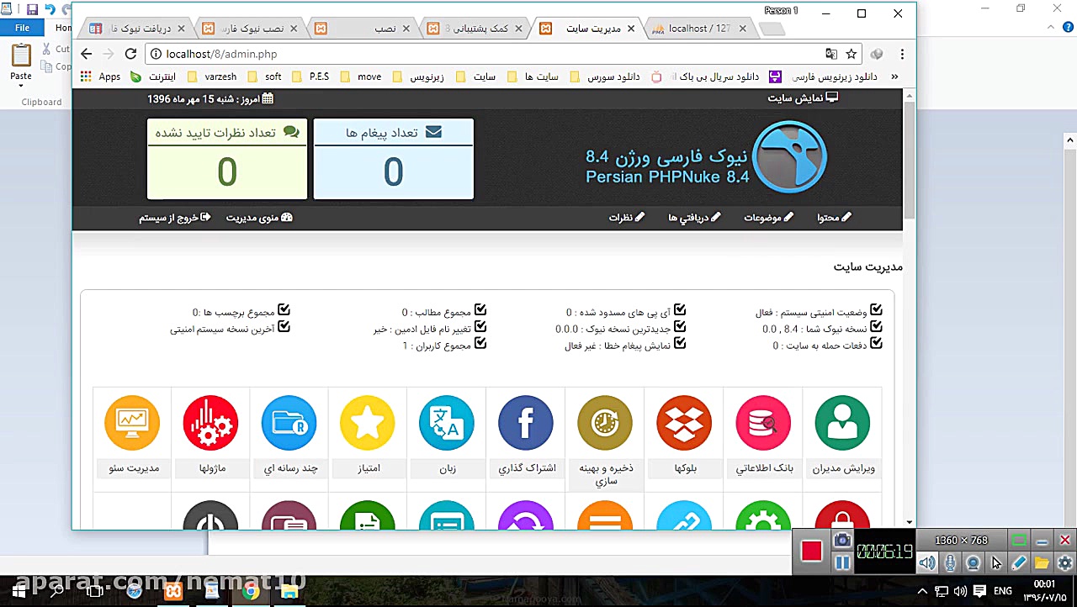Open the taskbar clock showing 00:01
1077x607 pixels.
[x=1044, y=590]
